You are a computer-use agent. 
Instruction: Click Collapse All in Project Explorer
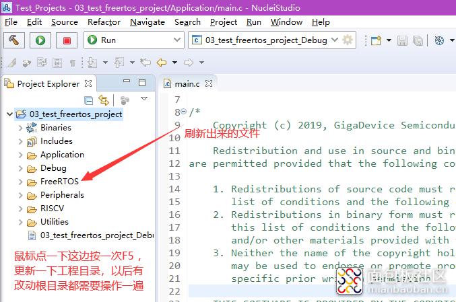click(x=88, y=100)
